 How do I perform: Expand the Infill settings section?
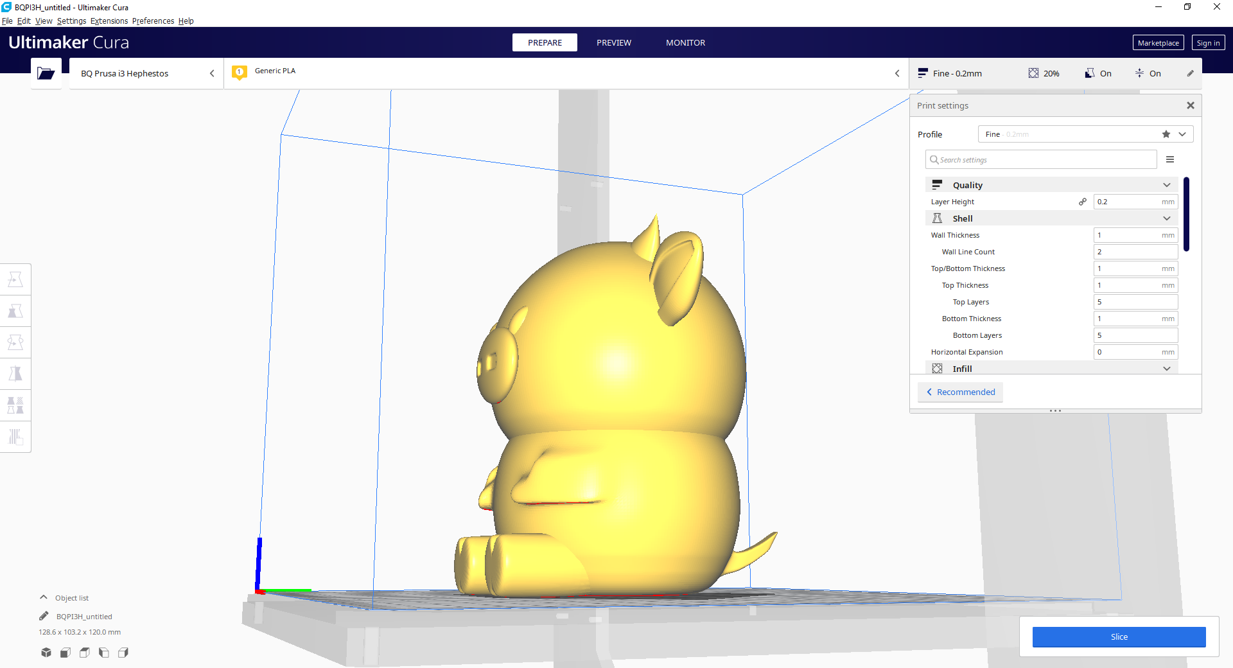1167,368
